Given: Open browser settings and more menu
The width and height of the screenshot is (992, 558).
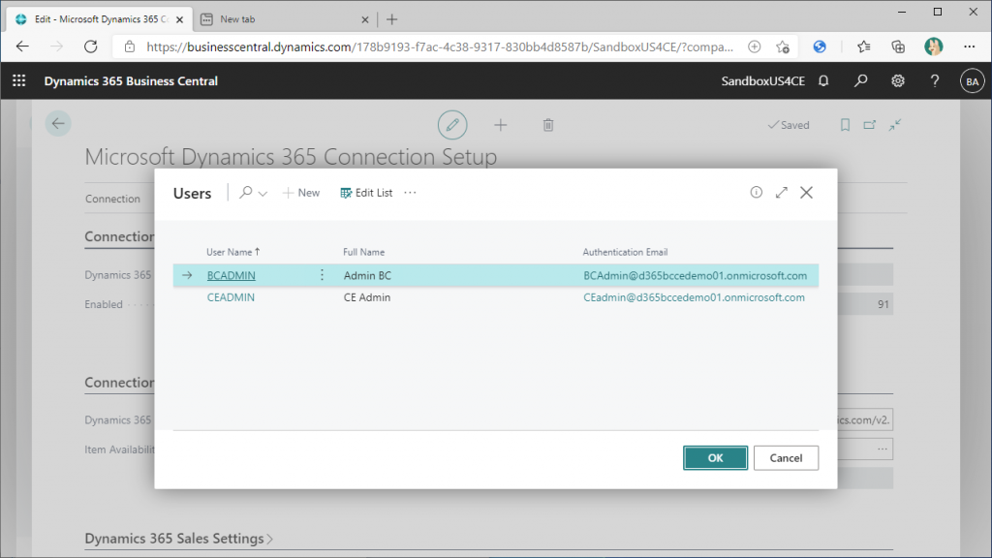Looking at the screenshot, I should 969,46.
